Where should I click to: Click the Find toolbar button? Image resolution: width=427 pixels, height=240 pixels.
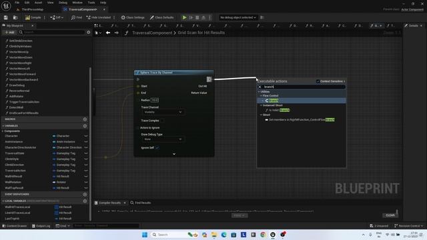(77, 17)
